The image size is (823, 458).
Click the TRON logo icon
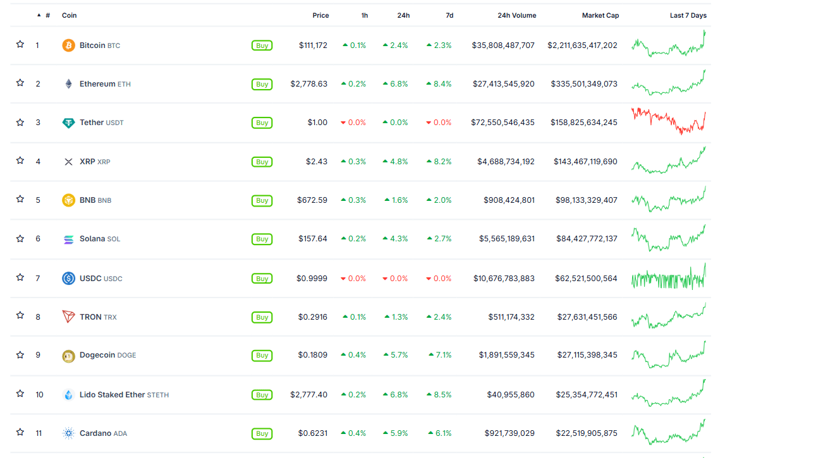pyautogui.click(x=68, y=316)
